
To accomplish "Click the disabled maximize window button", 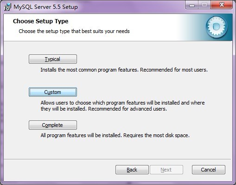I will click(x=204, y=5).
